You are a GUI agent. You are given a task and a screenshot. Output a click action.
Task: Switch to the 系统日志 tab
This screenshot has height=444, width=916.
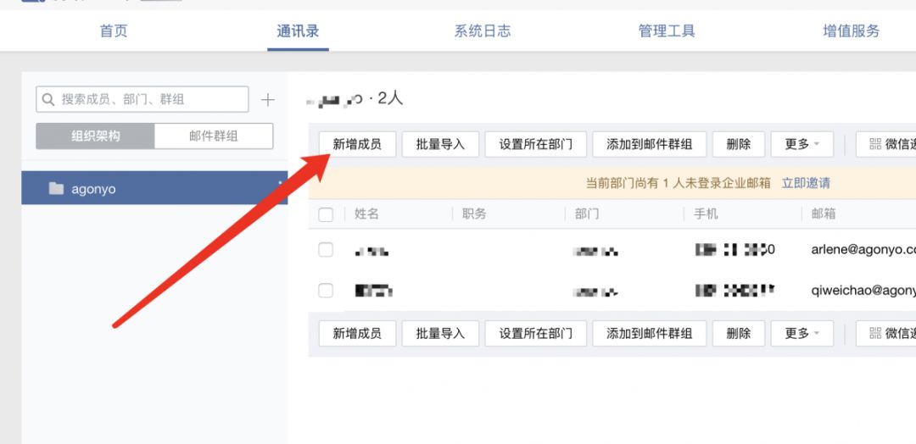coord(483,31)
